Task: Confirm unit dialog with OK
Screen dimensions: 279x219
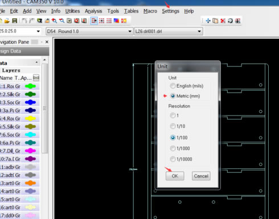Action: click(x=175, y=176)
